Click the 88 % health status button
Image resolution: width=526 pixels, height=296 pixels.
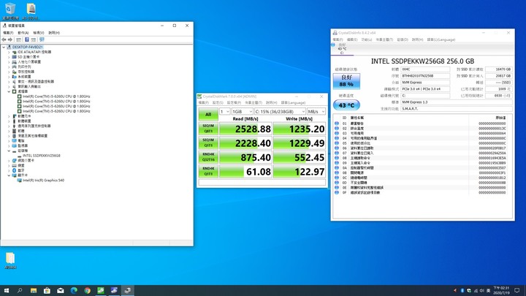(346, 81)
